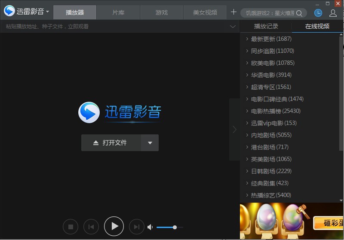The image size is (344, 240).
Task: Open the user account icon
Action: (333, 13)
